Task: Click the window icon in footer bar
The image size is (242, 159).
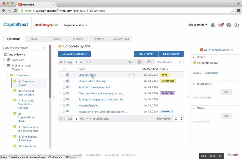Action: pyautogui.click(x=221, y=156)
